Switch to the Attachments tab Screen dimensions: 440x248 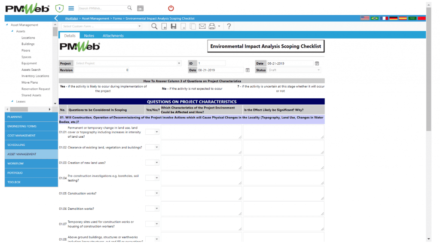(x=113, y=36)
